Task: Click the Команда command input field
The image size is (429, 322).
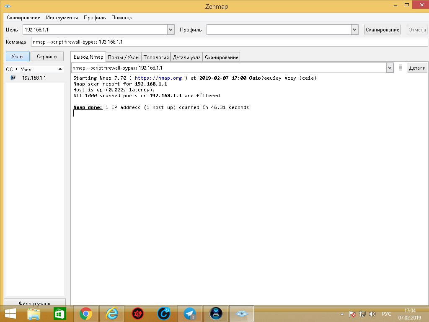Action: click(229, 42)
